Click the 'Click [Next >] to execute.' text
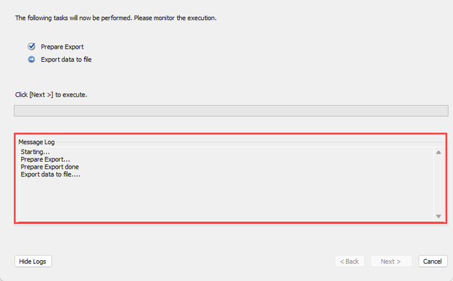 [x=51, y=95]
